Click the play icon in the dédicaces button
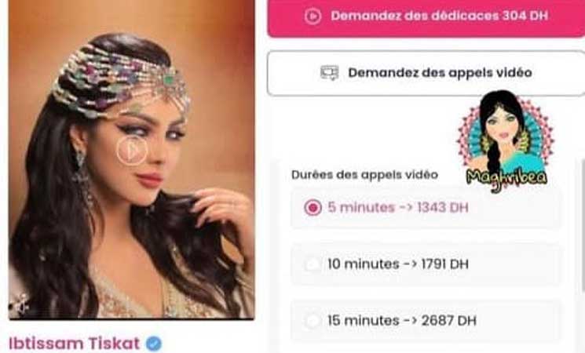The image size is (585, 353). (313, 16)
